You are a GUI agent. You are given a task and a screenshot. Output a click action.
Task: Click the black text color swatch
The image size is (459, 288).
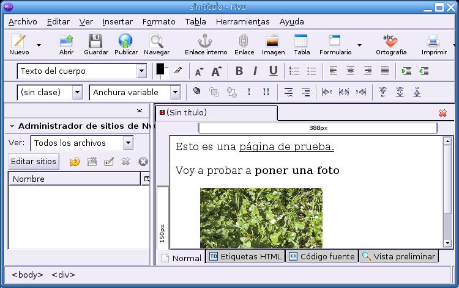click(x=160, y=70)
